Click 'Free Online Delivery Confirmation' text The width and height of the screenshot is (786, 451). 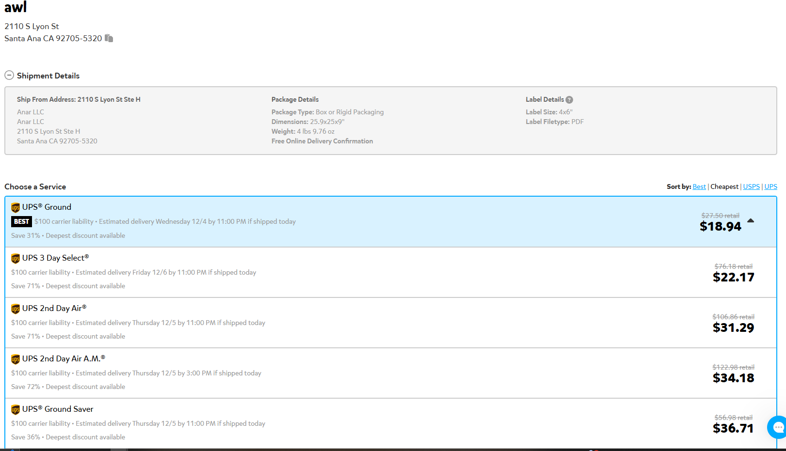coord(322,141)
